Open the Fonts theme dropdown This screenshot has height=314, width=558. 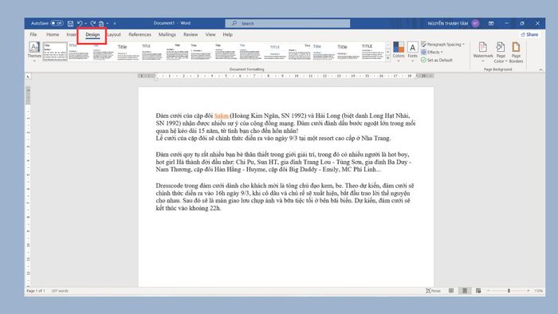(x=412, y=52)
